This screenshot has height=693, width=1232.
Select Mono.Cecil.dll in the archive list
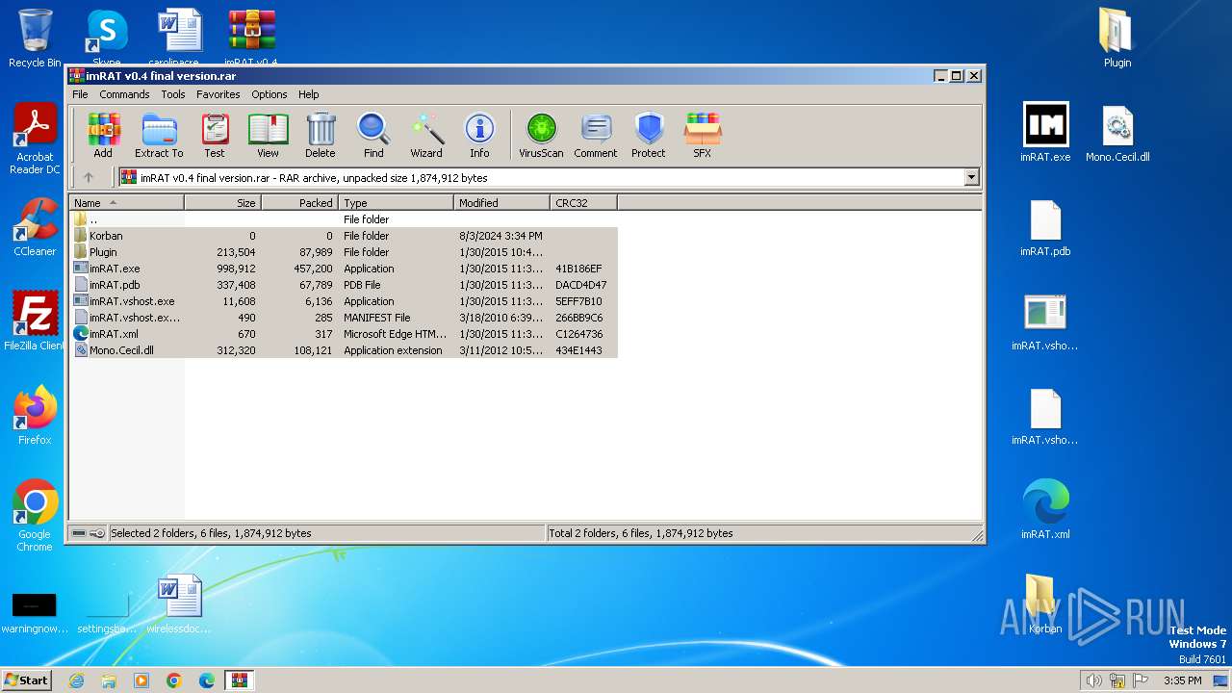coord(345,350)
